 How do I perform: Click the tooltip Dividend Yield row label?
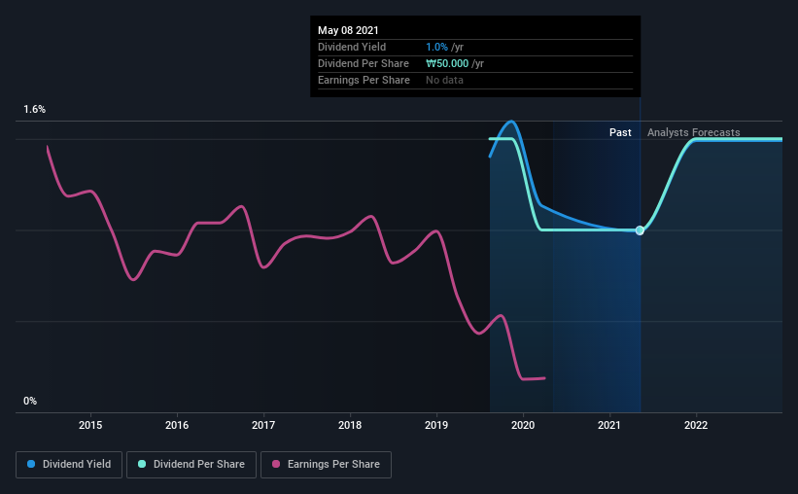tap(352, 47)
